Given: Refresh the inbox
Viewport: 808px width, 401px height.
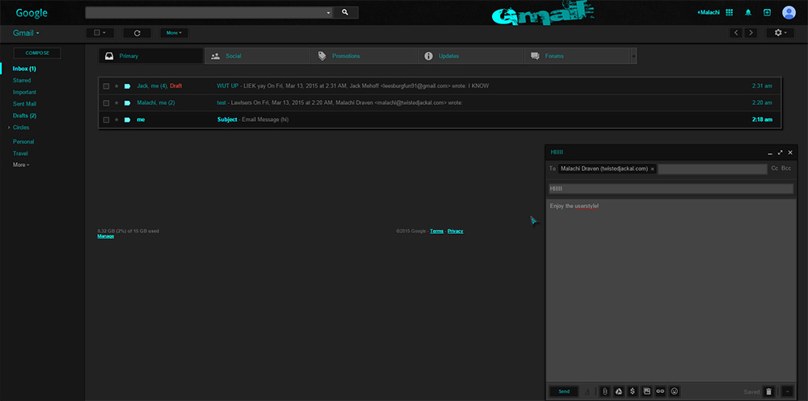Looking at the screenshot, I should click(x=137, y=33).
